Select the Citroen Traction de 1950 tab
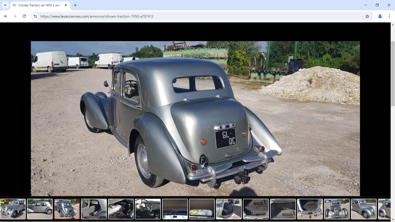 coord(40,5)
